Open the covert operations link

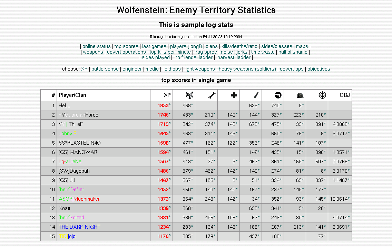[x=126, y=52]
